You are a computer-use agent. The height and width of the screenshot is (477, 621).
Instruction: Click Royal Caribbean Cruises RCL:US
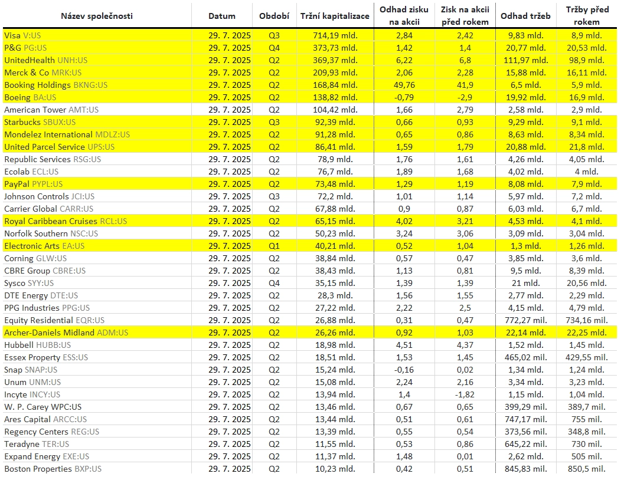[x=66, y=221]
